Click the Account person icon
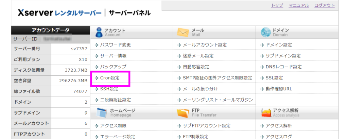Screen dimensions: 348x139 pyautogui.click(x=99, y=32)
